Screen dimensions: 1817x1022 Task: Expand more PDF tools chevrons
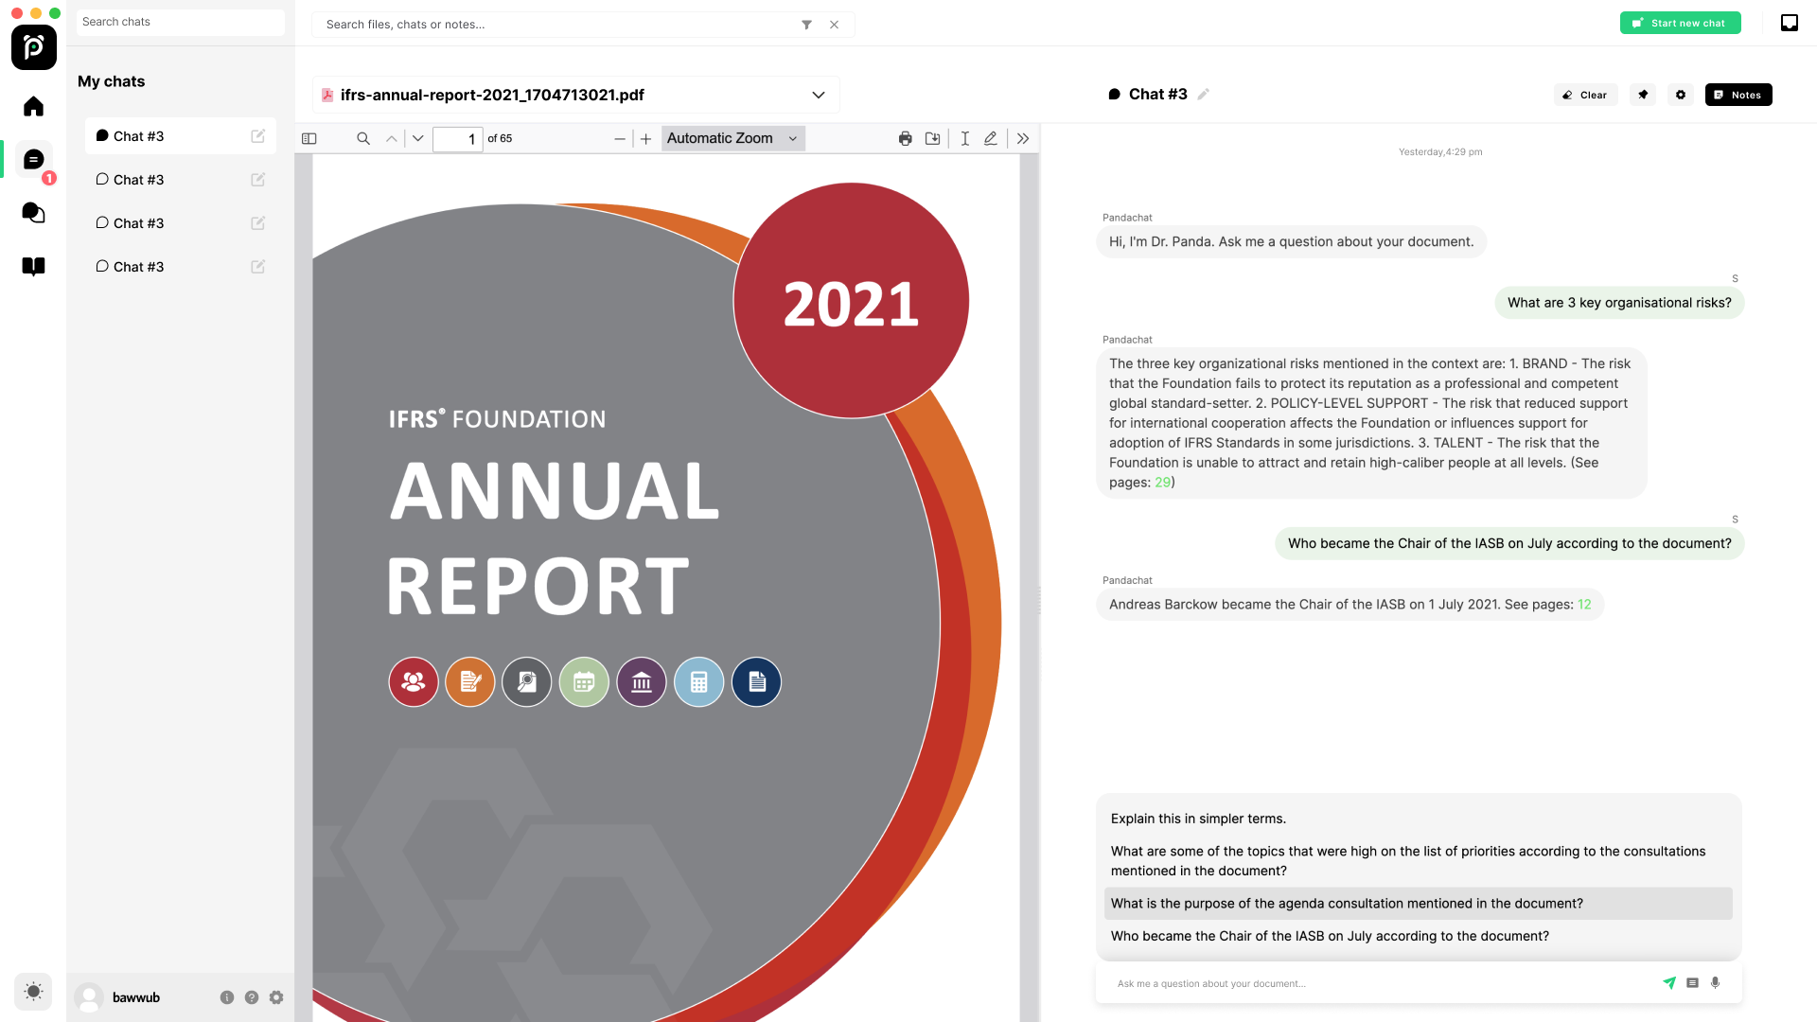coord(1023,138)
